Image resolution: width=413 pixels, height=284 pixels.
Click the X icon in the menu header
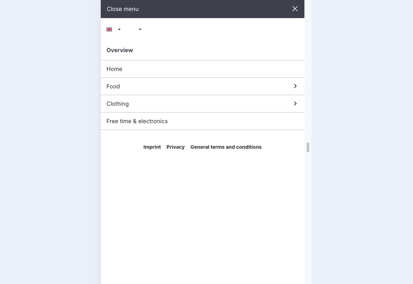[x=295, y=9]
